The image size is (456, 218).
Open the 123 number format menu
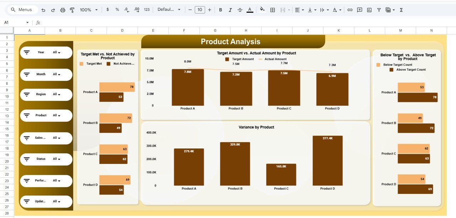pos(146,10)
